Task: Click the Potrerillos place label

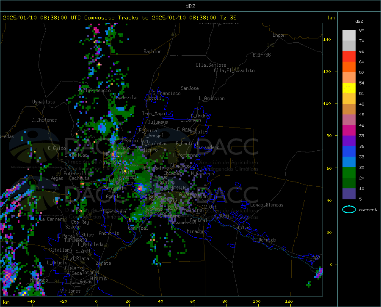Action: (x=77, y=174)
